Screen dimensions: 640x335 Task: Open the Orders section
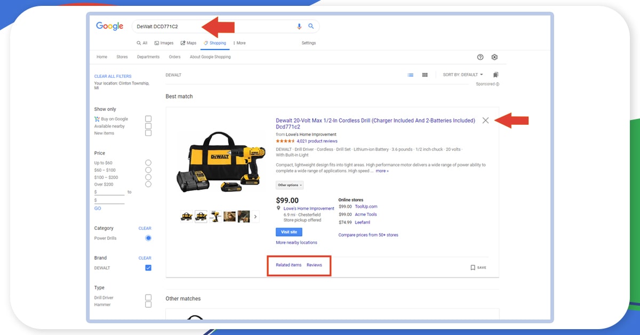pos(175,57)
